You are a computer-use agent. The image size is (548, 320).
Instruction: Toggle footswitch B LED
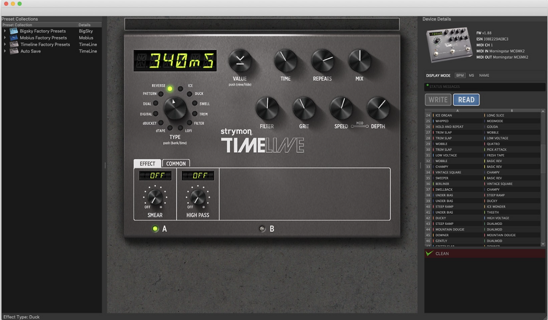262,229
